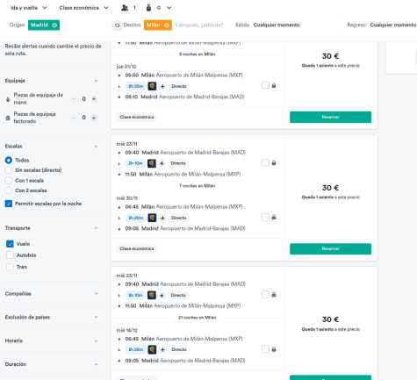
Task: Set Regreso date 'Cualquier momento'
Action: (393, 25)
